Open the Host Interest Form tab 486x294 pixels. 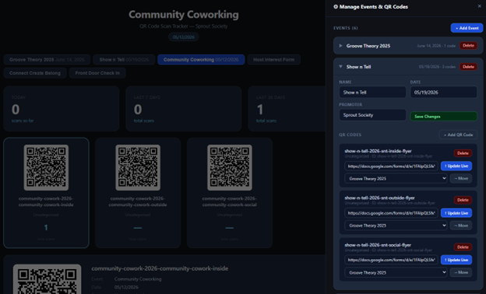(273, 59)
